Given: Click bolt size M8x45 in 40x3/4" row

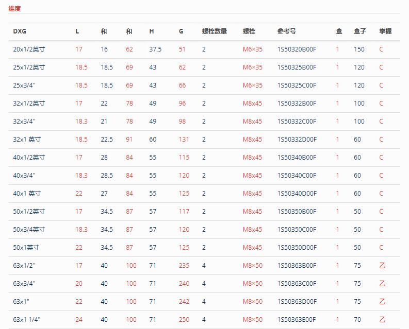Looking at the screenshot, I should point(252,175).
